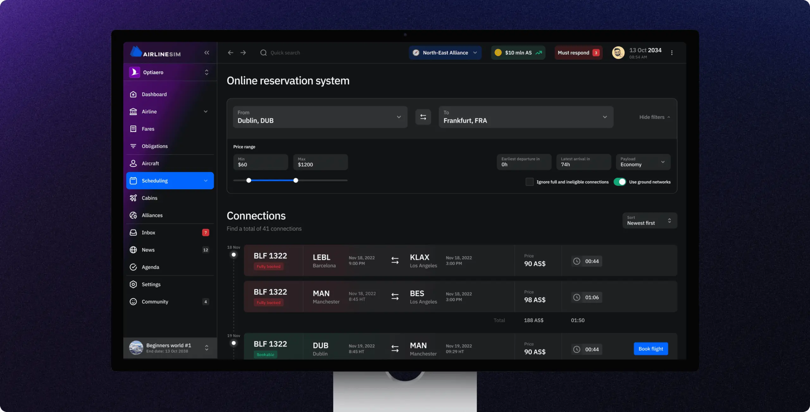Click the Book flight button
Screen dimensions: 810x412
coord(651,349)
